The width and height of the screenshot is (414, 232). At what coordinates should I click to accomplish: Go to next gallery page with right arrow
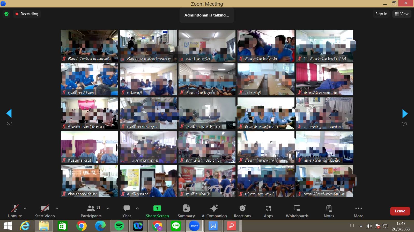coord(405,113)
